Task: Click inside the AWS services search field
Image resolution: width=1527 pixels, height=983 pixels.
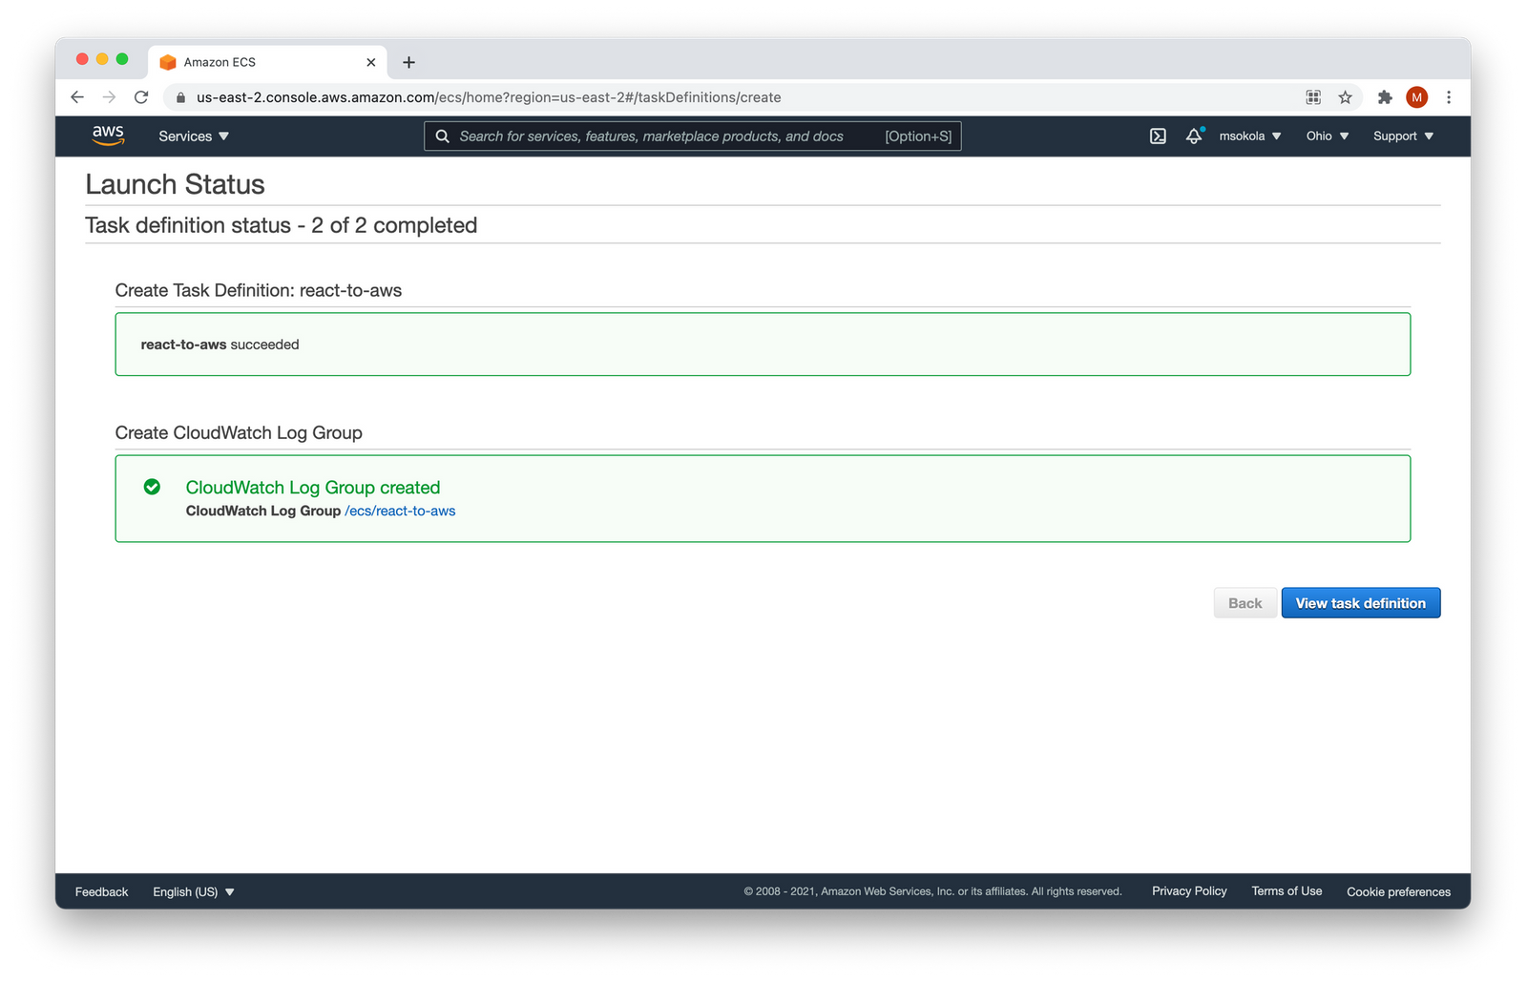Action: pyautogui.click(x=668, y=136)
